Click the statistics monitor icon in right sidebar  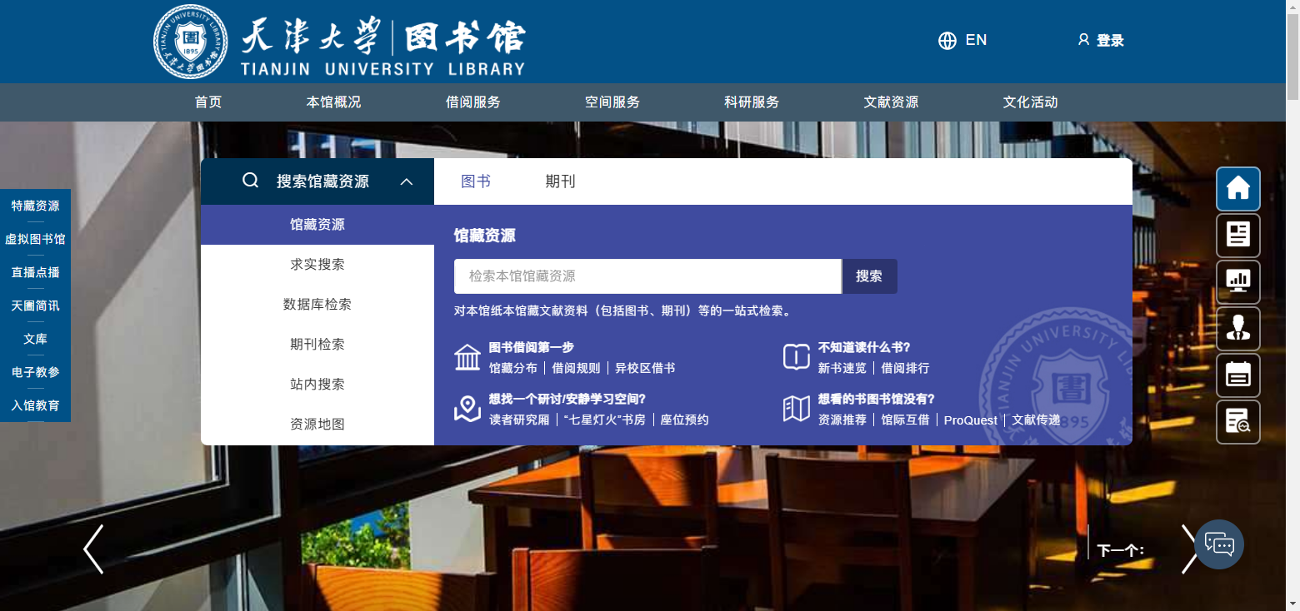[x=1237, y=282]
